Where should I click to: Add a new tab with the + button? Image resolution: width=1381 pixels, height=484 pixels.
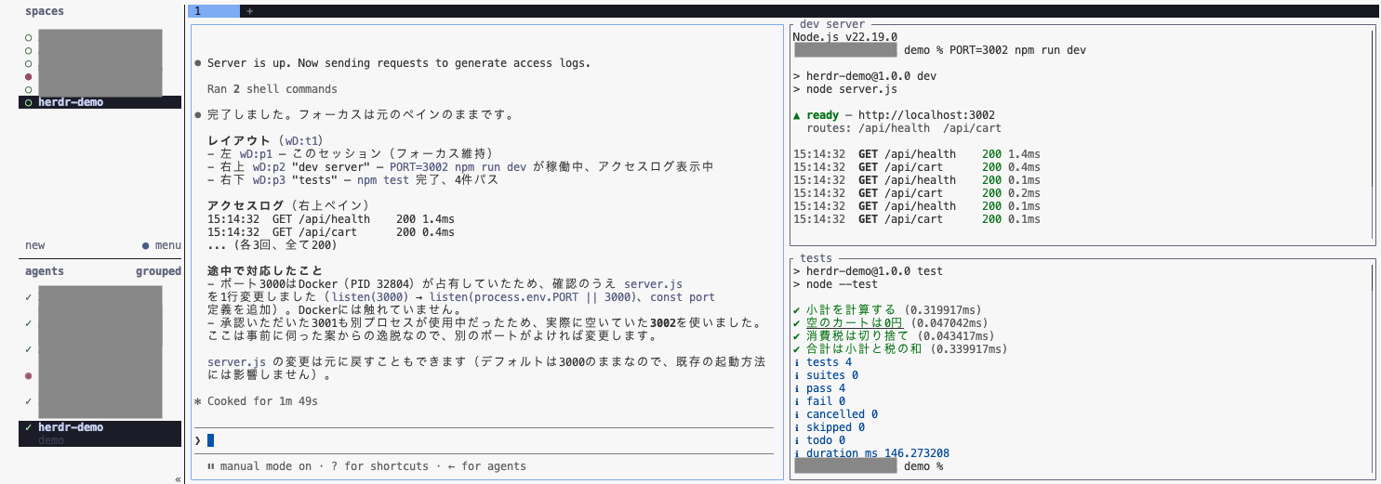249,11
